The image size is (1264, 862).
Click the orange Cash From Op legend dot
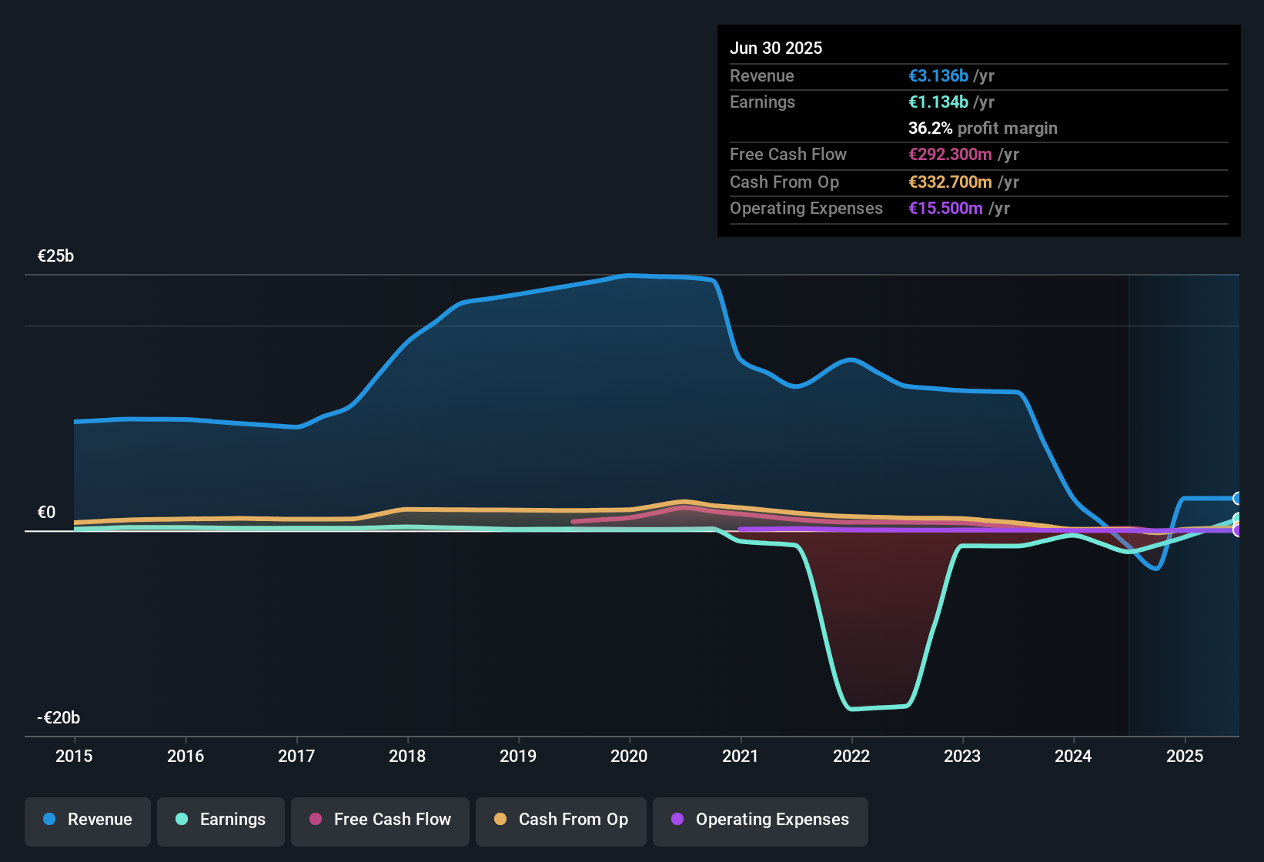tap(500, 820)
